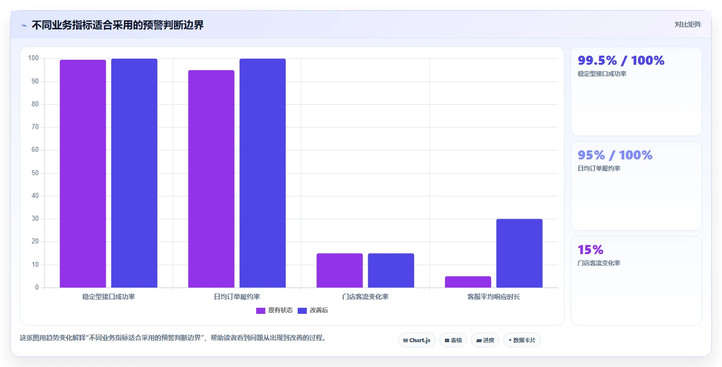Click the 15% card value

pos(590,250)
